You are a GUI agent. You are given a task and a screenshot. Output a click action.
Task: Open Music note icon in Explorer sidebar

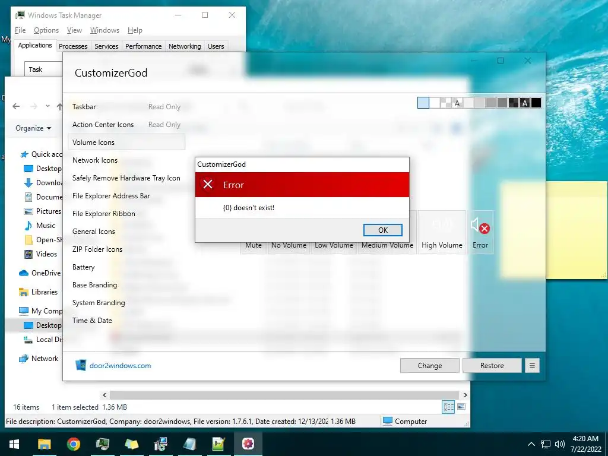[x=28, y=225]
